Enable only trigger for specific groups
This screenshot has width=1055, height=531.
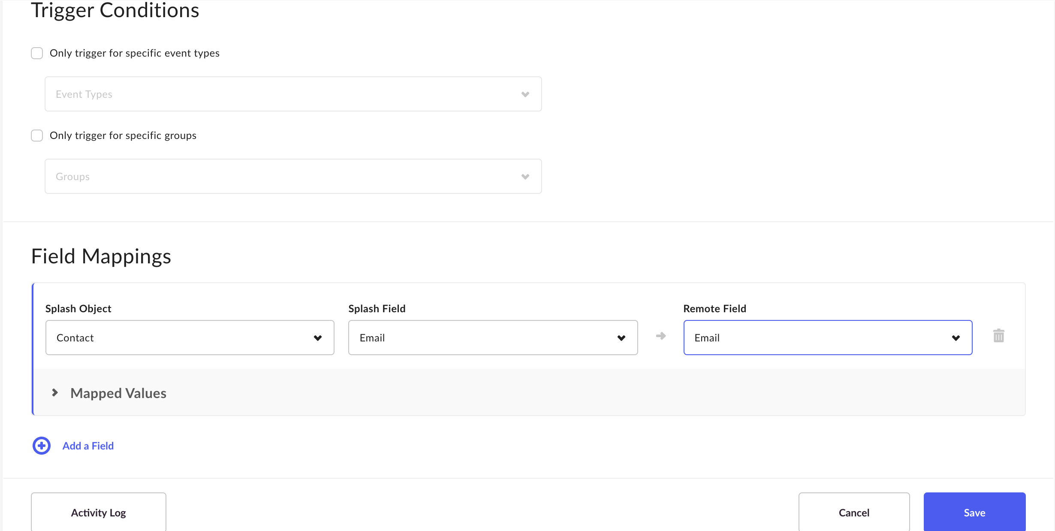(37, 136)
